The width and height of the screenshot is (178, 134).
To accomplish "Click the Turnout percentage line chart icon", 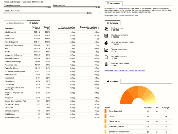I will (106, 50).
